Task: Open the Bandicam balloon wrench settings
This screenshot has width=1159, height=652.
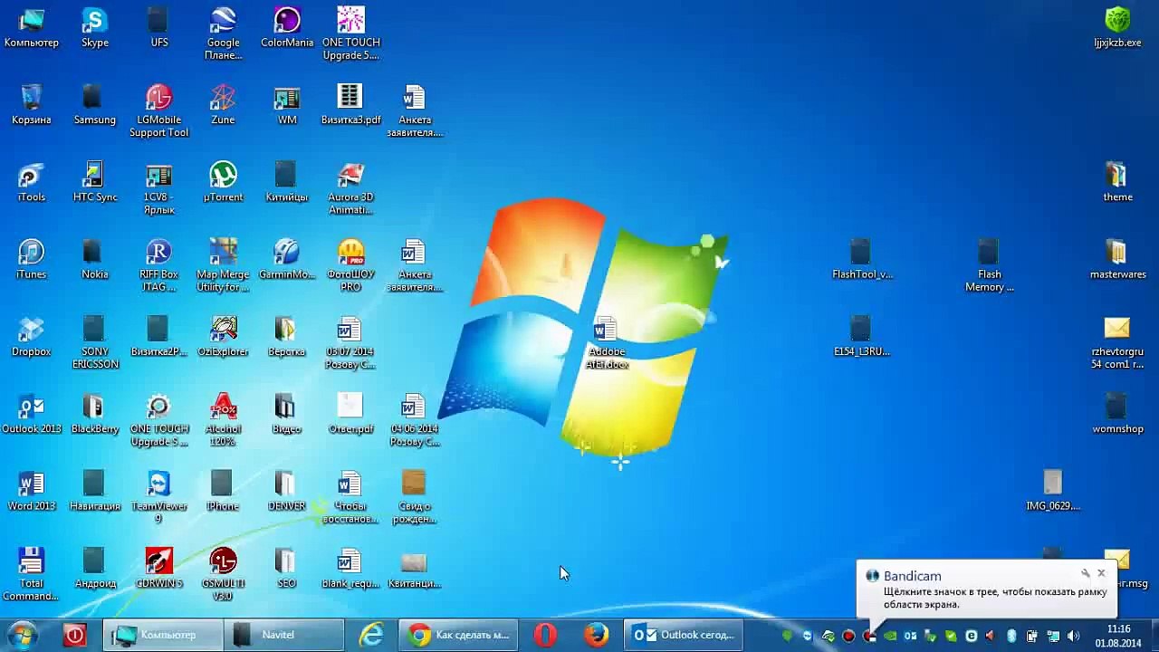Action: (x=1085, y=573)
